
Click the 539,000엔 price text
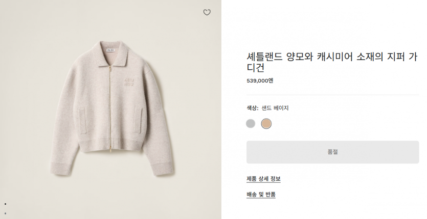coord(260,80)
